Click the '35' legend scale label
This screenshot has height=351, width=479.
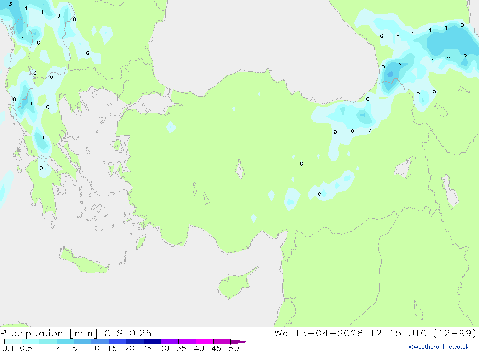[x=182, y=348]
